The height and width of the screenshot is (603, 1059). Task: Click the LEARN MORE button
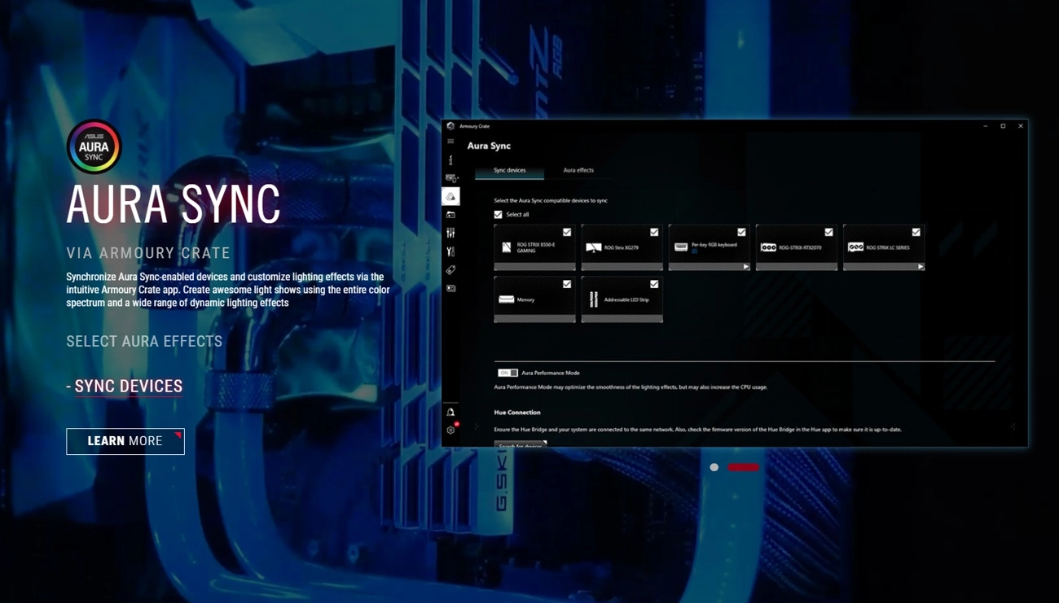(125, 441)
